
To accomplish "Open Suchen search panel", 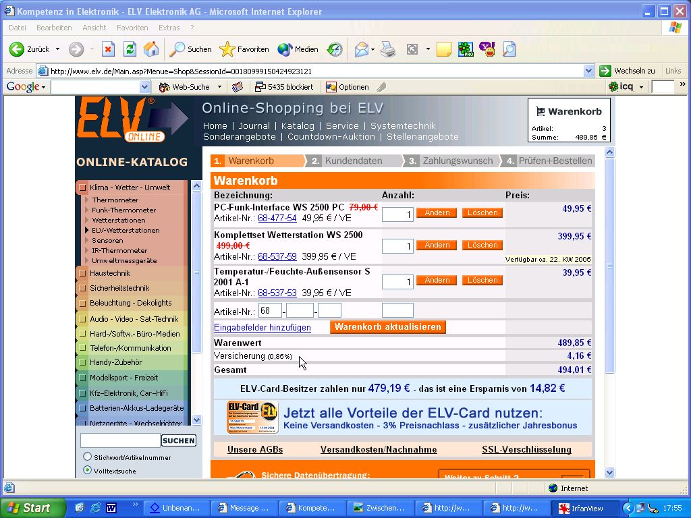I will click(191, 49).
